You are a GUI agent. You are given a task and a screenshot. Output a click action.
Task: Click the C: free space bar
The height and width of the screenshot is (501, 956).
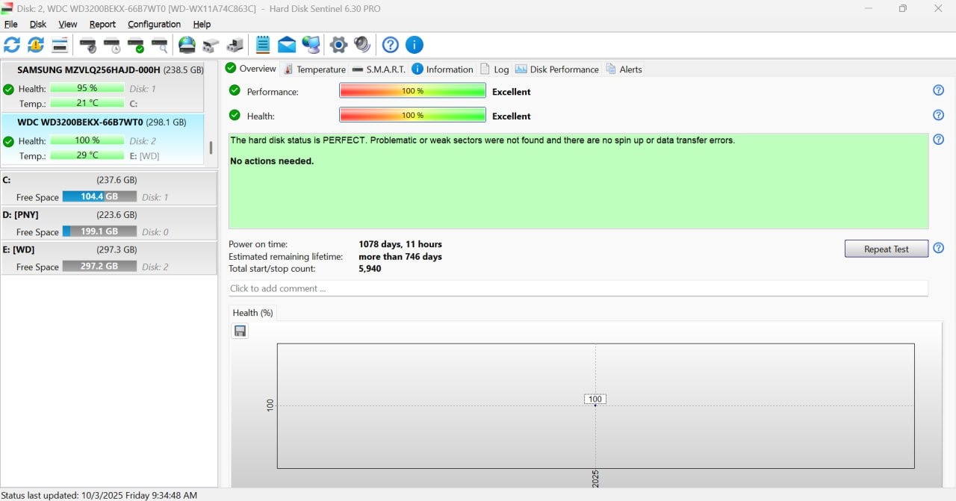coord(99,196)
